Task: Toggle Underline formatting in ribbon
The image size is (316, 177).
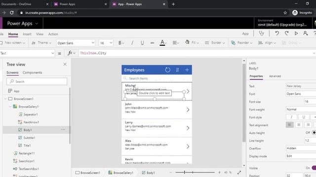Action: pos(142,43)
